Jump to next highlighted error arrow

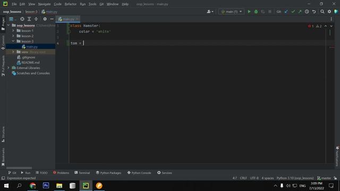click(x=331, y=26)
